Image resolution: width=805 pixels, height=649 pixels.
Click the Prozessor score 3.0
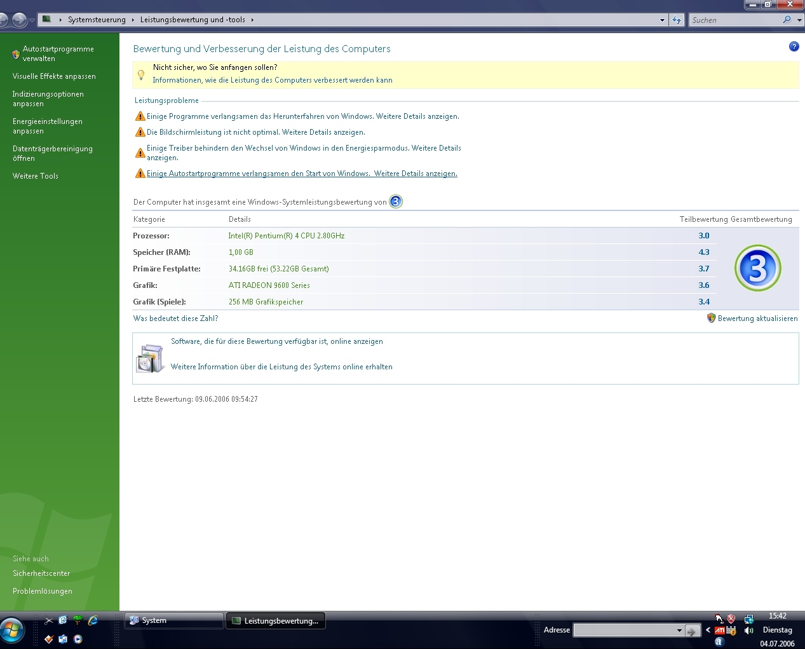[703, 236]
